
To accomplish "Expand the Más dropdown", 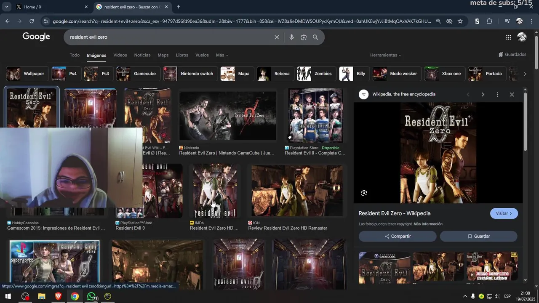I will pos(222,55).
